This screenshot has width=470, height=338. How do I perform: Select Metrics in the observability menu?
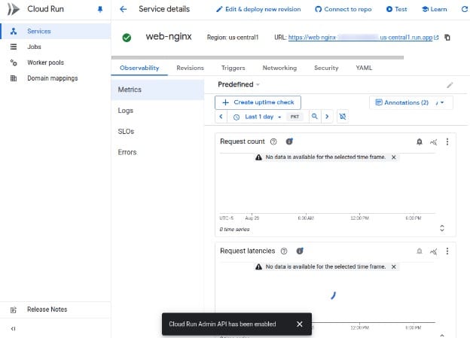pyautogui.click(x=157, y=90)
